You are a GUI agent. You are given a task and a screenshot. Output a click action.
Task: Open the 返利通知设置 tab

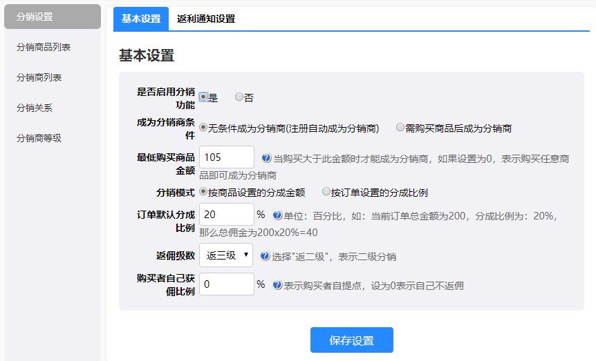point(206,19)
